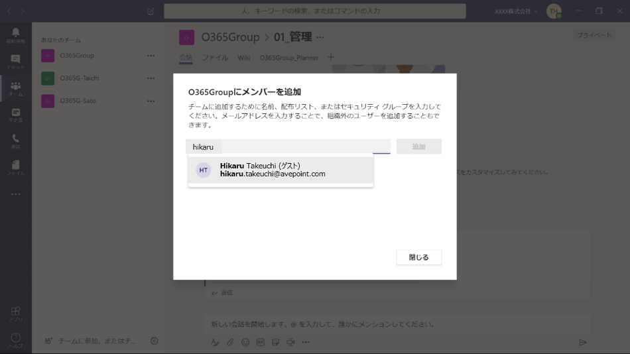Open the Teams section in sidebar
Image resolution: width=630 pixels, height=354 pixels.
16,88
